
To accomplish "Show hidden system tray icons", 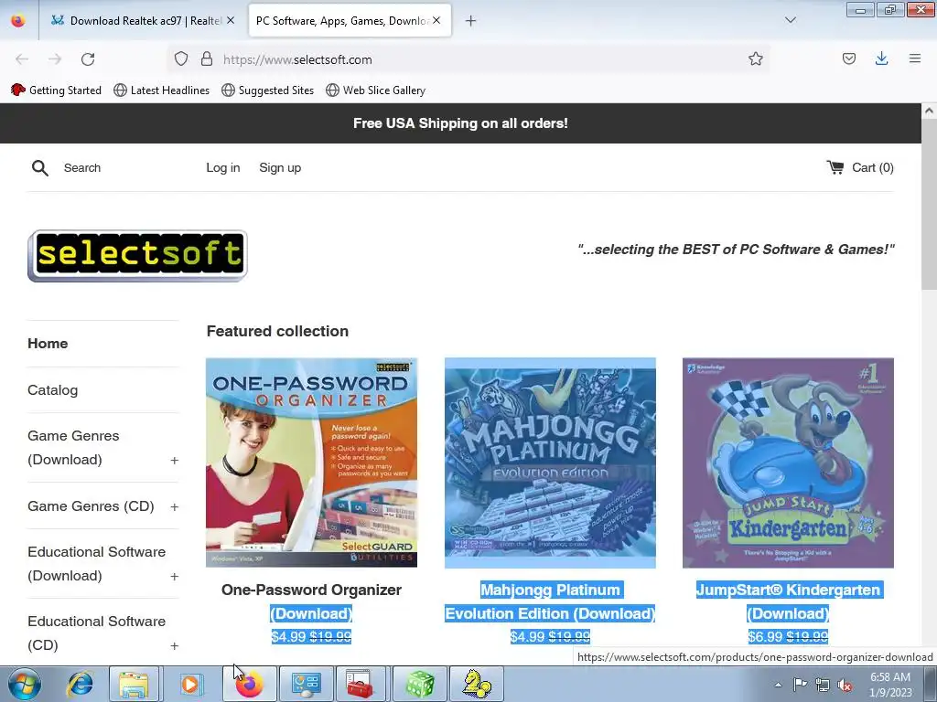I will click(x=778, y=685).
